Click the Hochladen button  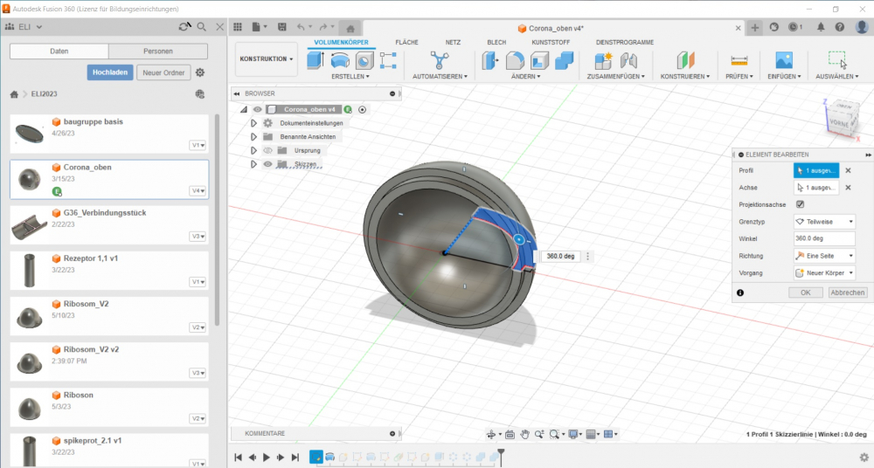click(110, 72)
